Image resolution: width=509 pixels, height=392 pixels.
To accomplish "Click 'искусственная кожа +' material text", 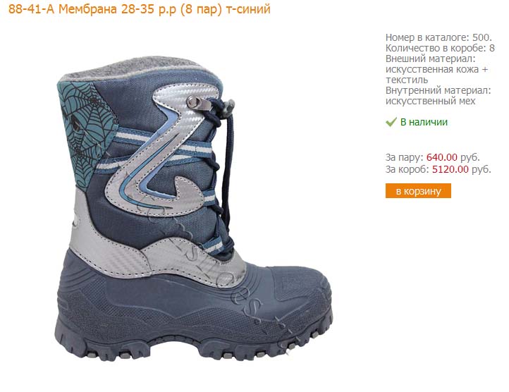I will (x=436, y=69).
